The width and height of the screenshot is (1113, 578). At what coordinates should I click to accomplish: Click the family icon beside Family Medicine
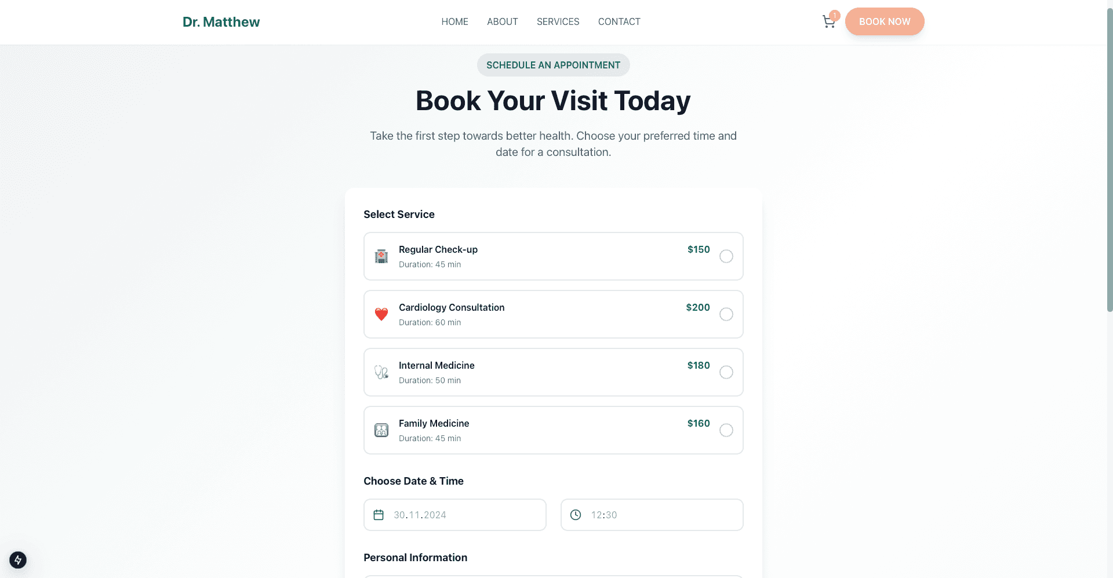tap(381, 430)
